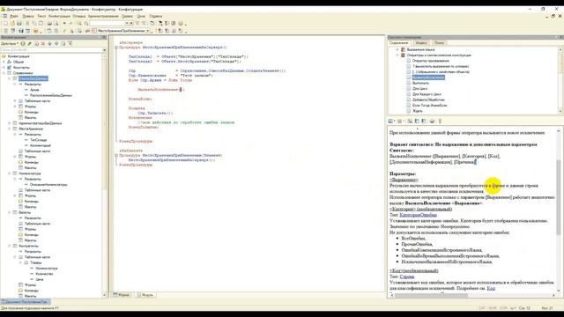Open the Правка menu
Image resolution: width=564 pixels, height=317 pixels.
[x=27, y=16]
